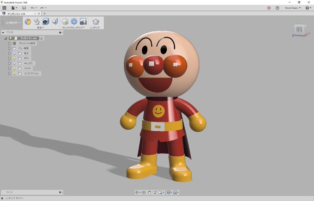Expand the スケッチ tree node

[9, 68]
